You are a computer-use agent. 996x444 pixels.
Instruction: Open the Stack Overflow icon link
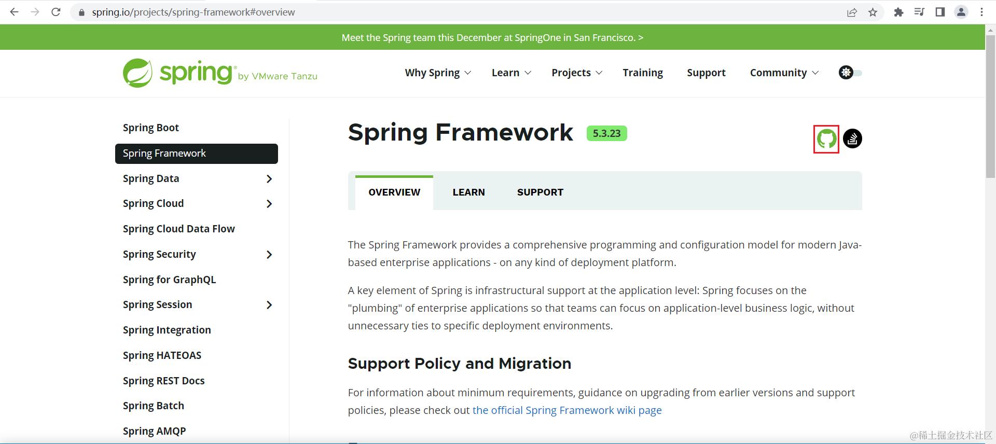click(x=852, y=138)
